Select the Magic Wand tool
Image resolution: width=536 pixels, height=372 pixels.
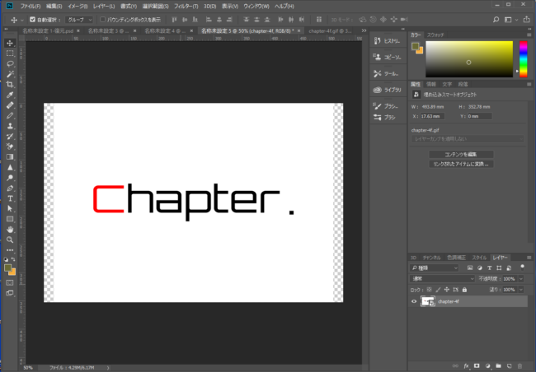tap(10, 74)
